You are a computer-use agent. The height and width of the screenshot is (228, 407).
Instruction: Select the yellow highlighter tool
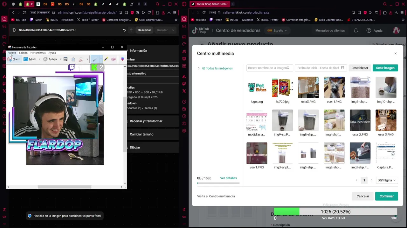coord(106,59)
